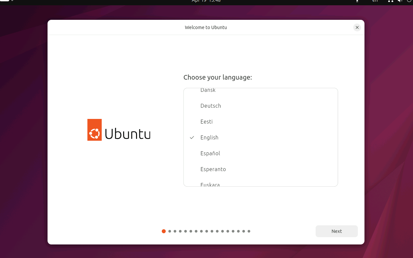Click the Ubuntu logo in the dialog

click(x=119, y=130)
